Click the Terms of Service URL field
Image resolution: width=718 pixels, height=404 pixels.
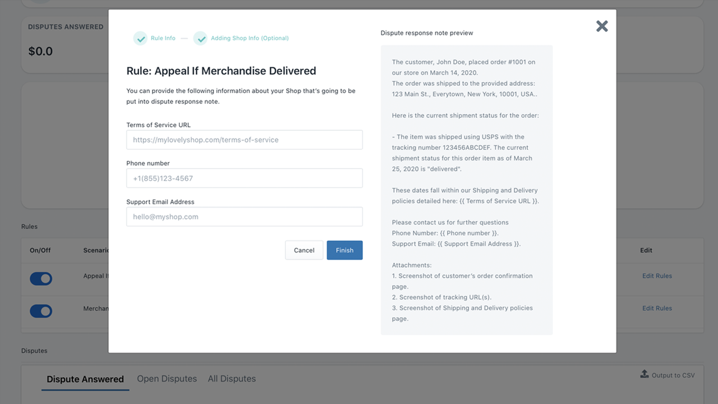point(244,139)
